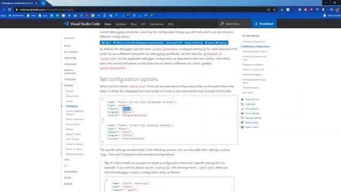This screenshot has height=192, width=341.
Task: Focus the Search Docs input field
Action: click(235, 23)
